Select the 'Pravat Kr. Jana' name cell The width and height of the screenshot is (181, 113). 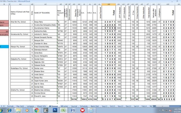coord(46,96)
